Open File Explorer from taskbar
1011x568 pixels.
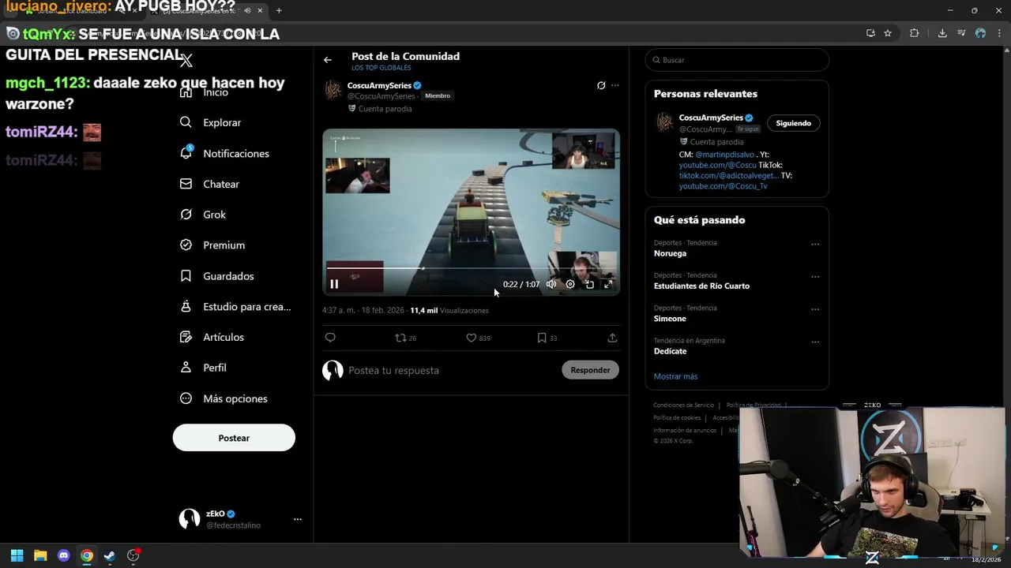40,555
